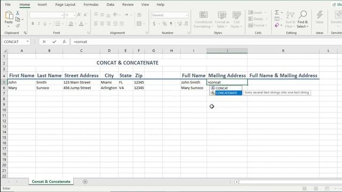The width and height of the screenshot is (342, 192).
Task: Click Decrease Indent icon
Action: 115,23
